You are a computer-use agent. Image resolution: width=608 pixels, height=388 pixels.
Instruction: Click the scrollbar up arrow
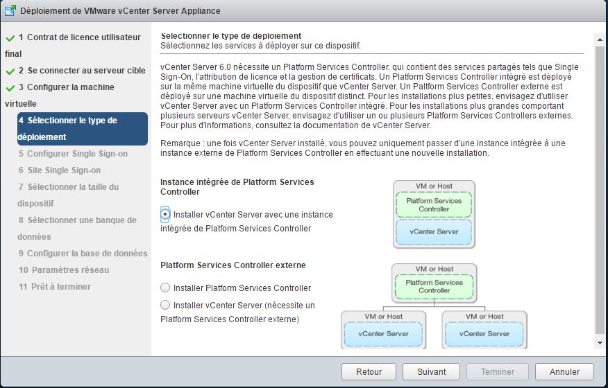pos(600,39)
